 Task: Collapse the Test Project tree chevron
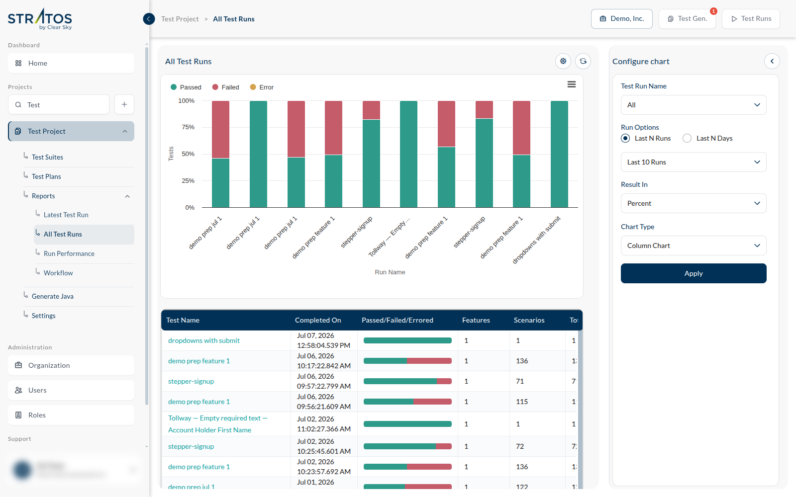(125, 131)
